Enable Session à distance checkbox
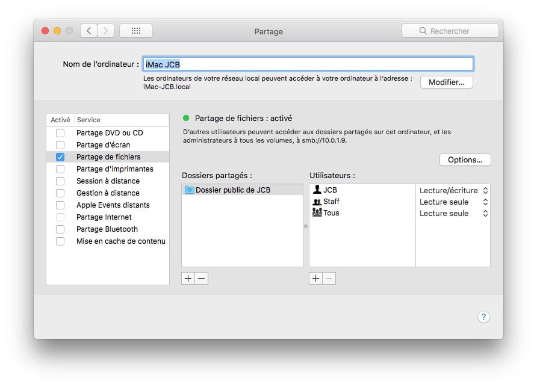The image size is (537, 387). coord(60,181)
